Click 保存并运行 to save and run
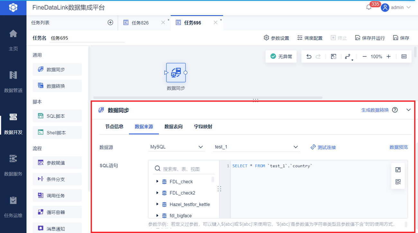This screenshot has width=418, height=233. (370, 38)
